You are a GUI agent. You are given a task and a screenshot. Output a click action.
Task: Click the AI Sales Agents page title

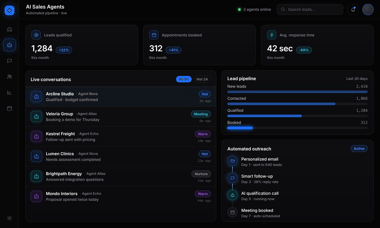(45, 7)
